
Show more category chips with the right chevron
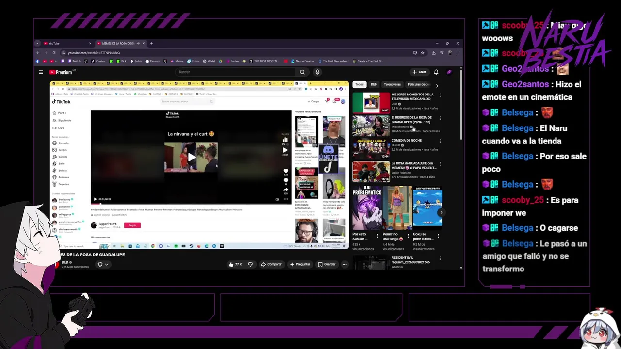[x=437, y=85]
